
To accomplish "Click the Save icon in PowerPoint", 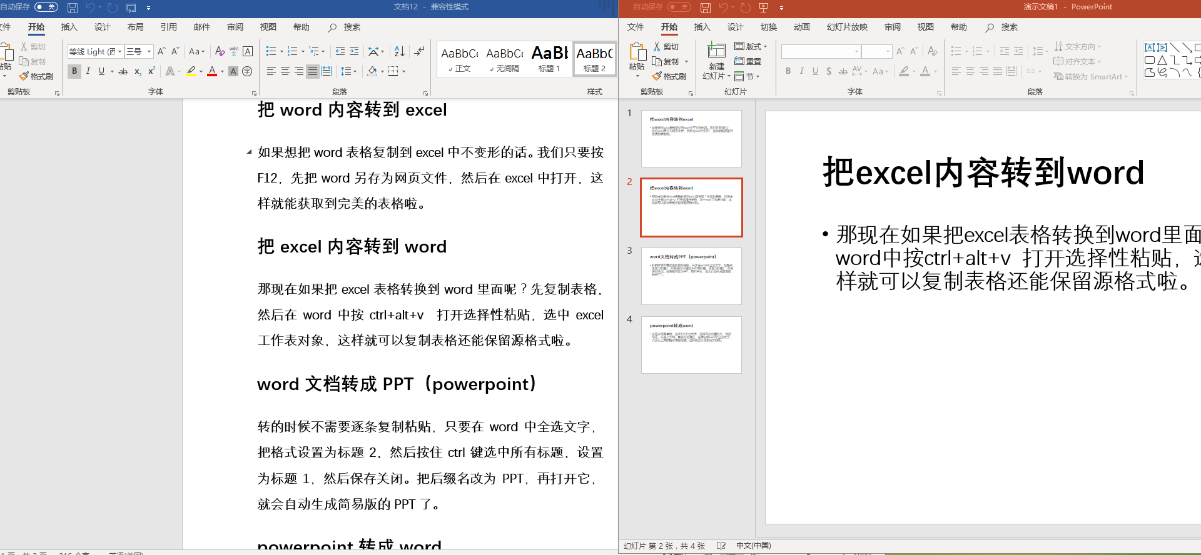I will 706,8.
